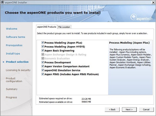Click the aspentech logo in banner
Screen dimensions: 156x116
pyautogui.click(x=141, y=18)
